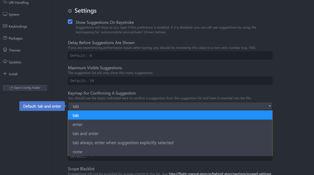Choose 'enter' from the keymap options
314x175 pixels.
pyautogui.click(x=170, y=124)
